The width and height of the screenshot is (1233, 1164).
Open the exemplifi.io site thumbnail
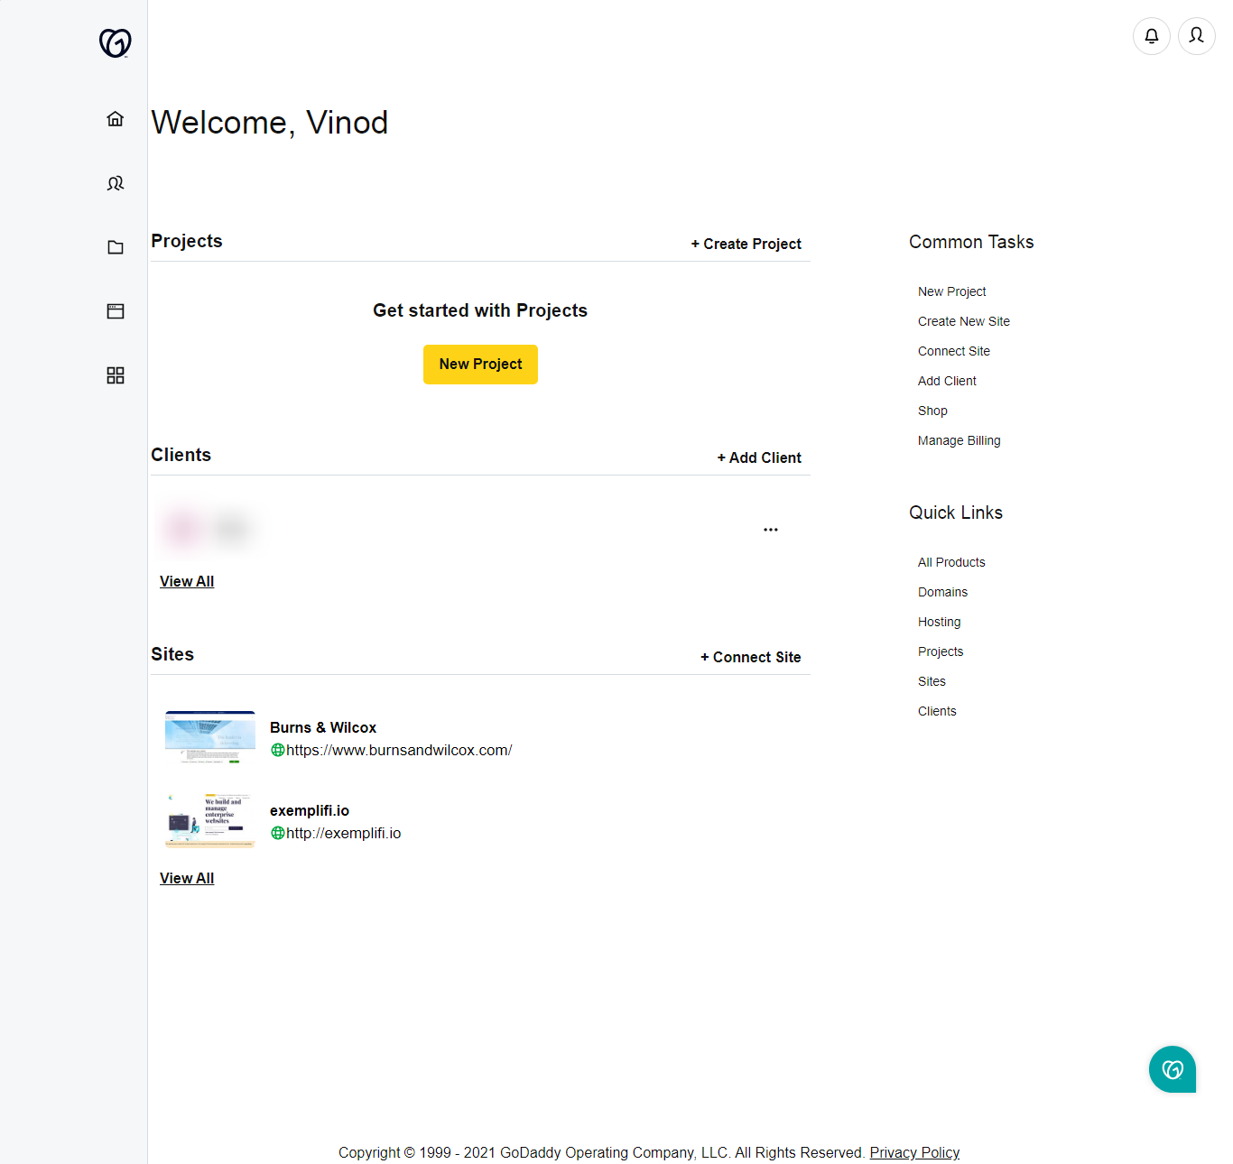[x=210, y=821]
